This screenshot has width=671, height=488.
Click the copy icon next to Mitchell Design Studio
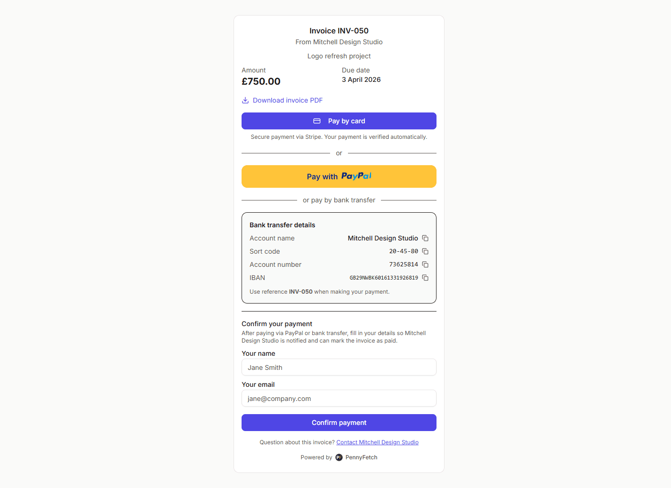425,238
